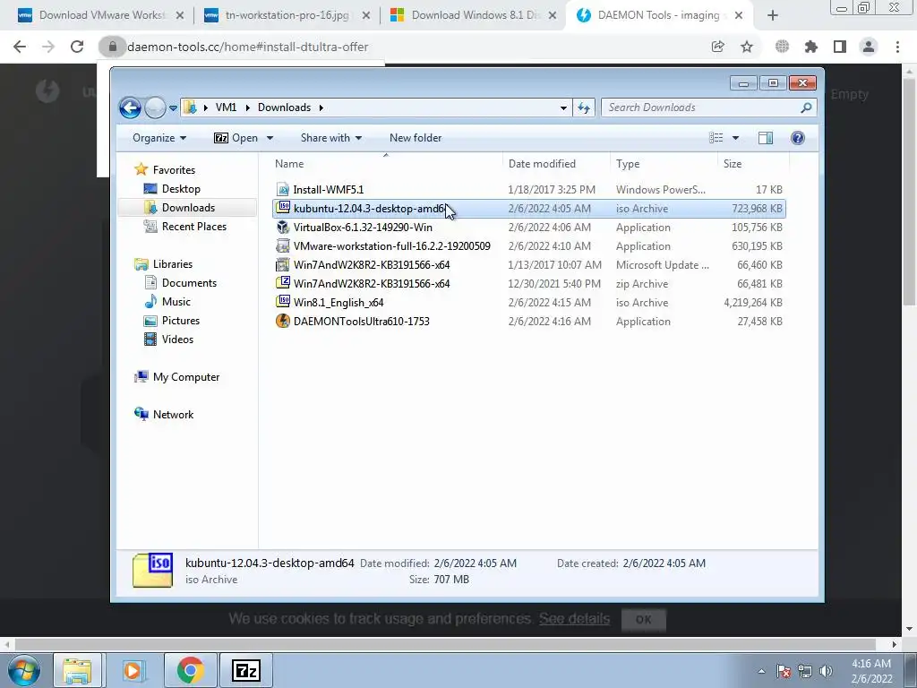Close the DAEMON Tools browser tab

pyautogui.click(x=739, y=16)
